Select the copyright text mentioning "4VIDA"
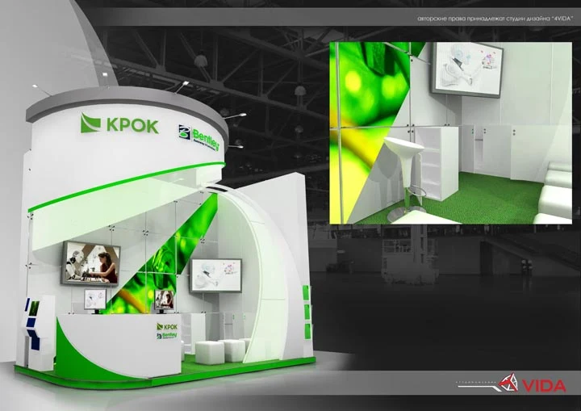The height and width of the screenshot is (411, 581). click(495, 19)
